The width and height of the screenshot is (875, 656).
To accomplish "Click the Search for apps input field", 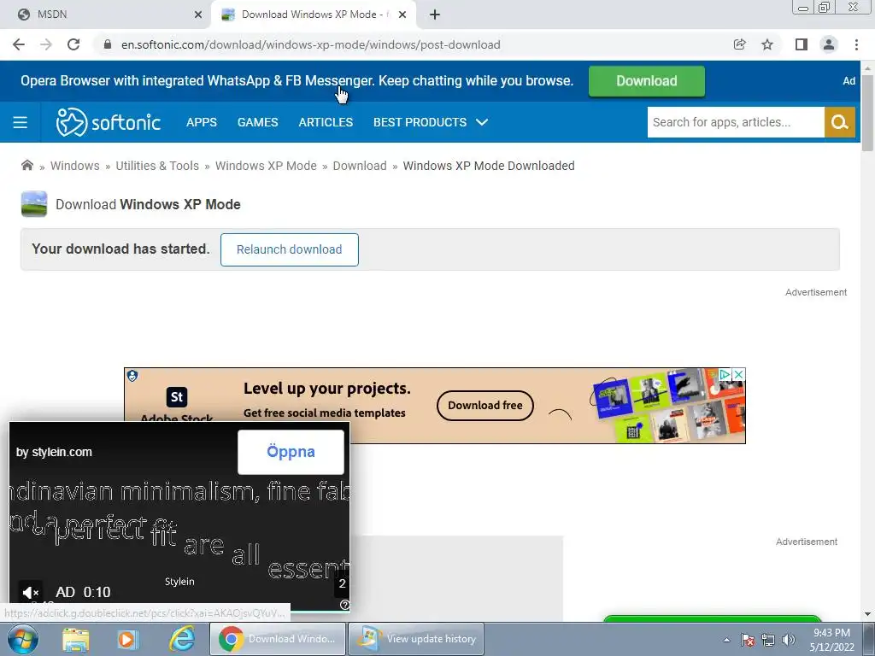I will click(735, 122).
